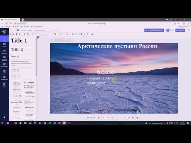Click the preview eye icon
Viewport: 191px width, 143px height.
173,30
